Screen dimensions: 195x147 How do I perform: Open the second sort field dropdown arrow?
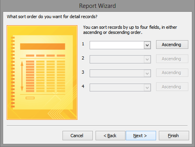147,60
